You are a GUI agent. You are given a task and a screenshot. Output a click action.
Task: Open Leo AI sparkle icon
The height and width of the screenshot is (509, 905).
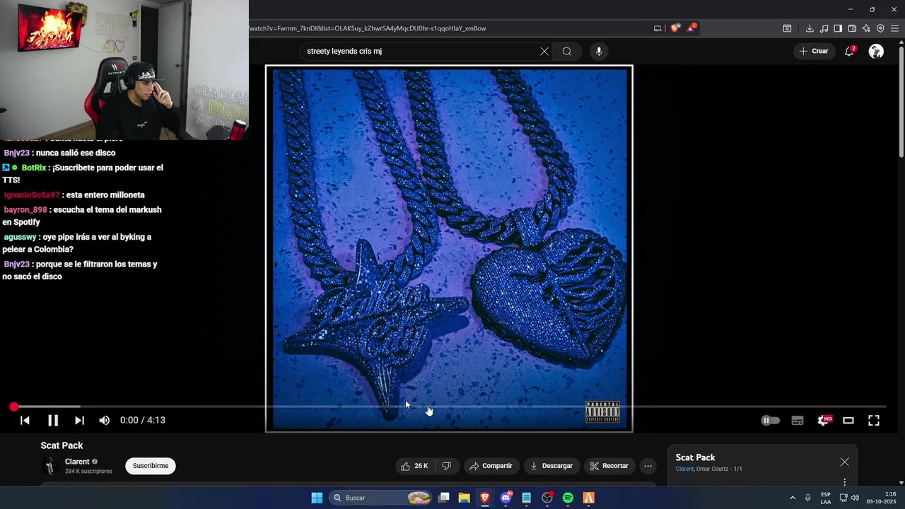[866, 28]
